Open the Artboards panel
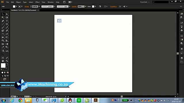This screenshot has width=184, height=103. [x=182, y=62]
